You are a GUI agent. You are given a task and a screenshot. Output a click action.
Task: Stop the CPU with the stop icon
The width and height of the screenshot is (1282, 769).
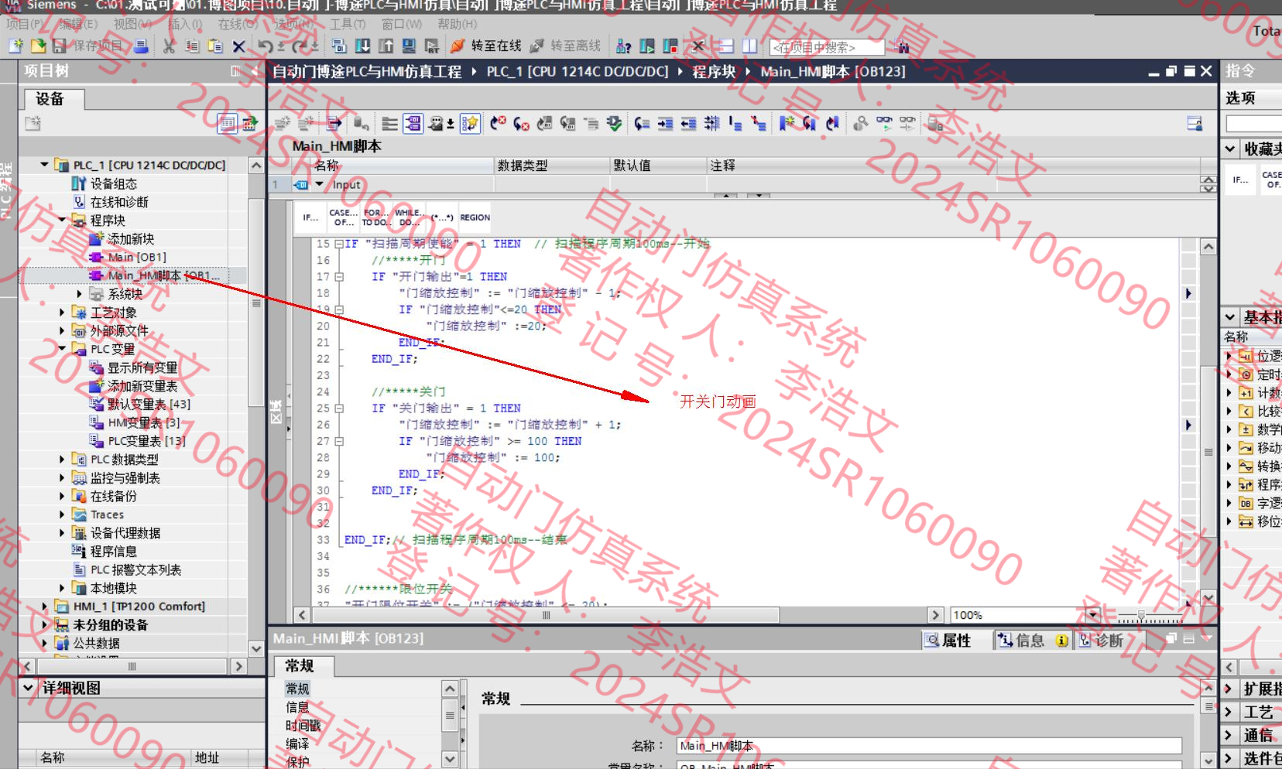[670, 46]
